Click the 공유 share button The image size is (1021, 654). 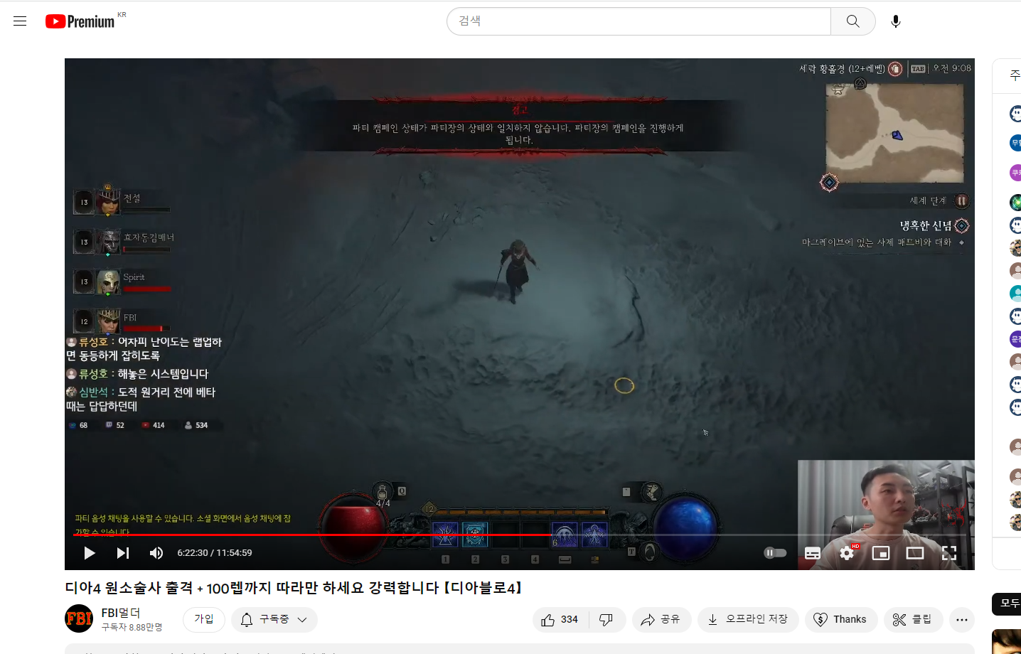coord(661,619)
